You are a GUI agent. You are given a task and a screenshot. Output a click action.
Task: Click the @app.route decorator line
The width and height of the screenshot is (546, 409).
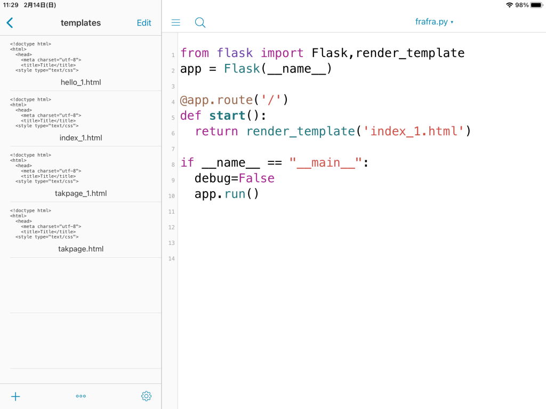point(234,100)
